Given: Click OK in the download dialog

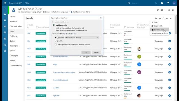Looking at the screenshot, I should coord(86,52).
